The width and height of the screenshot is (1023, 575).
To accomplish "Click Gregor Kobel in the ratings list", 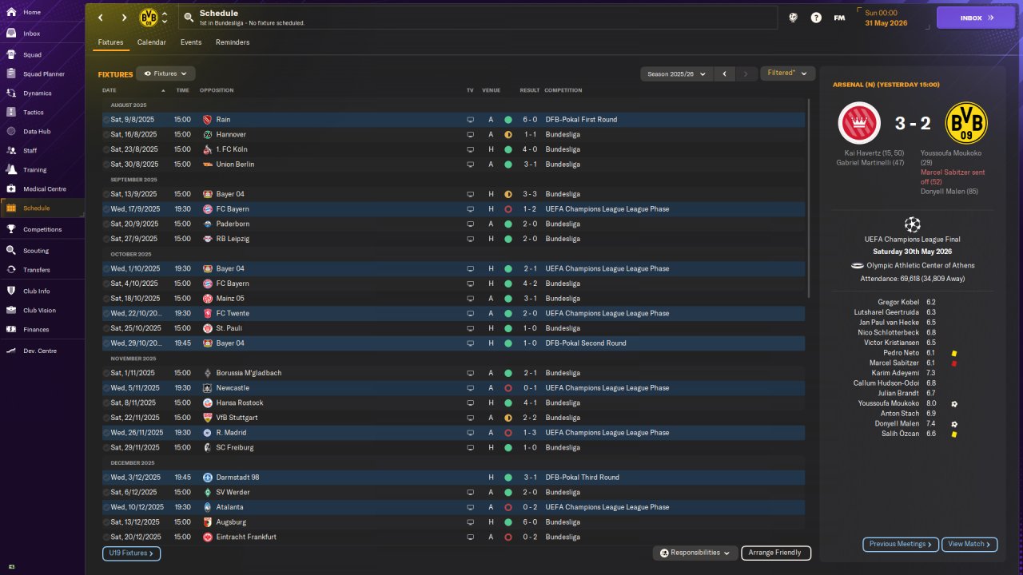I will tap(898, 302).
